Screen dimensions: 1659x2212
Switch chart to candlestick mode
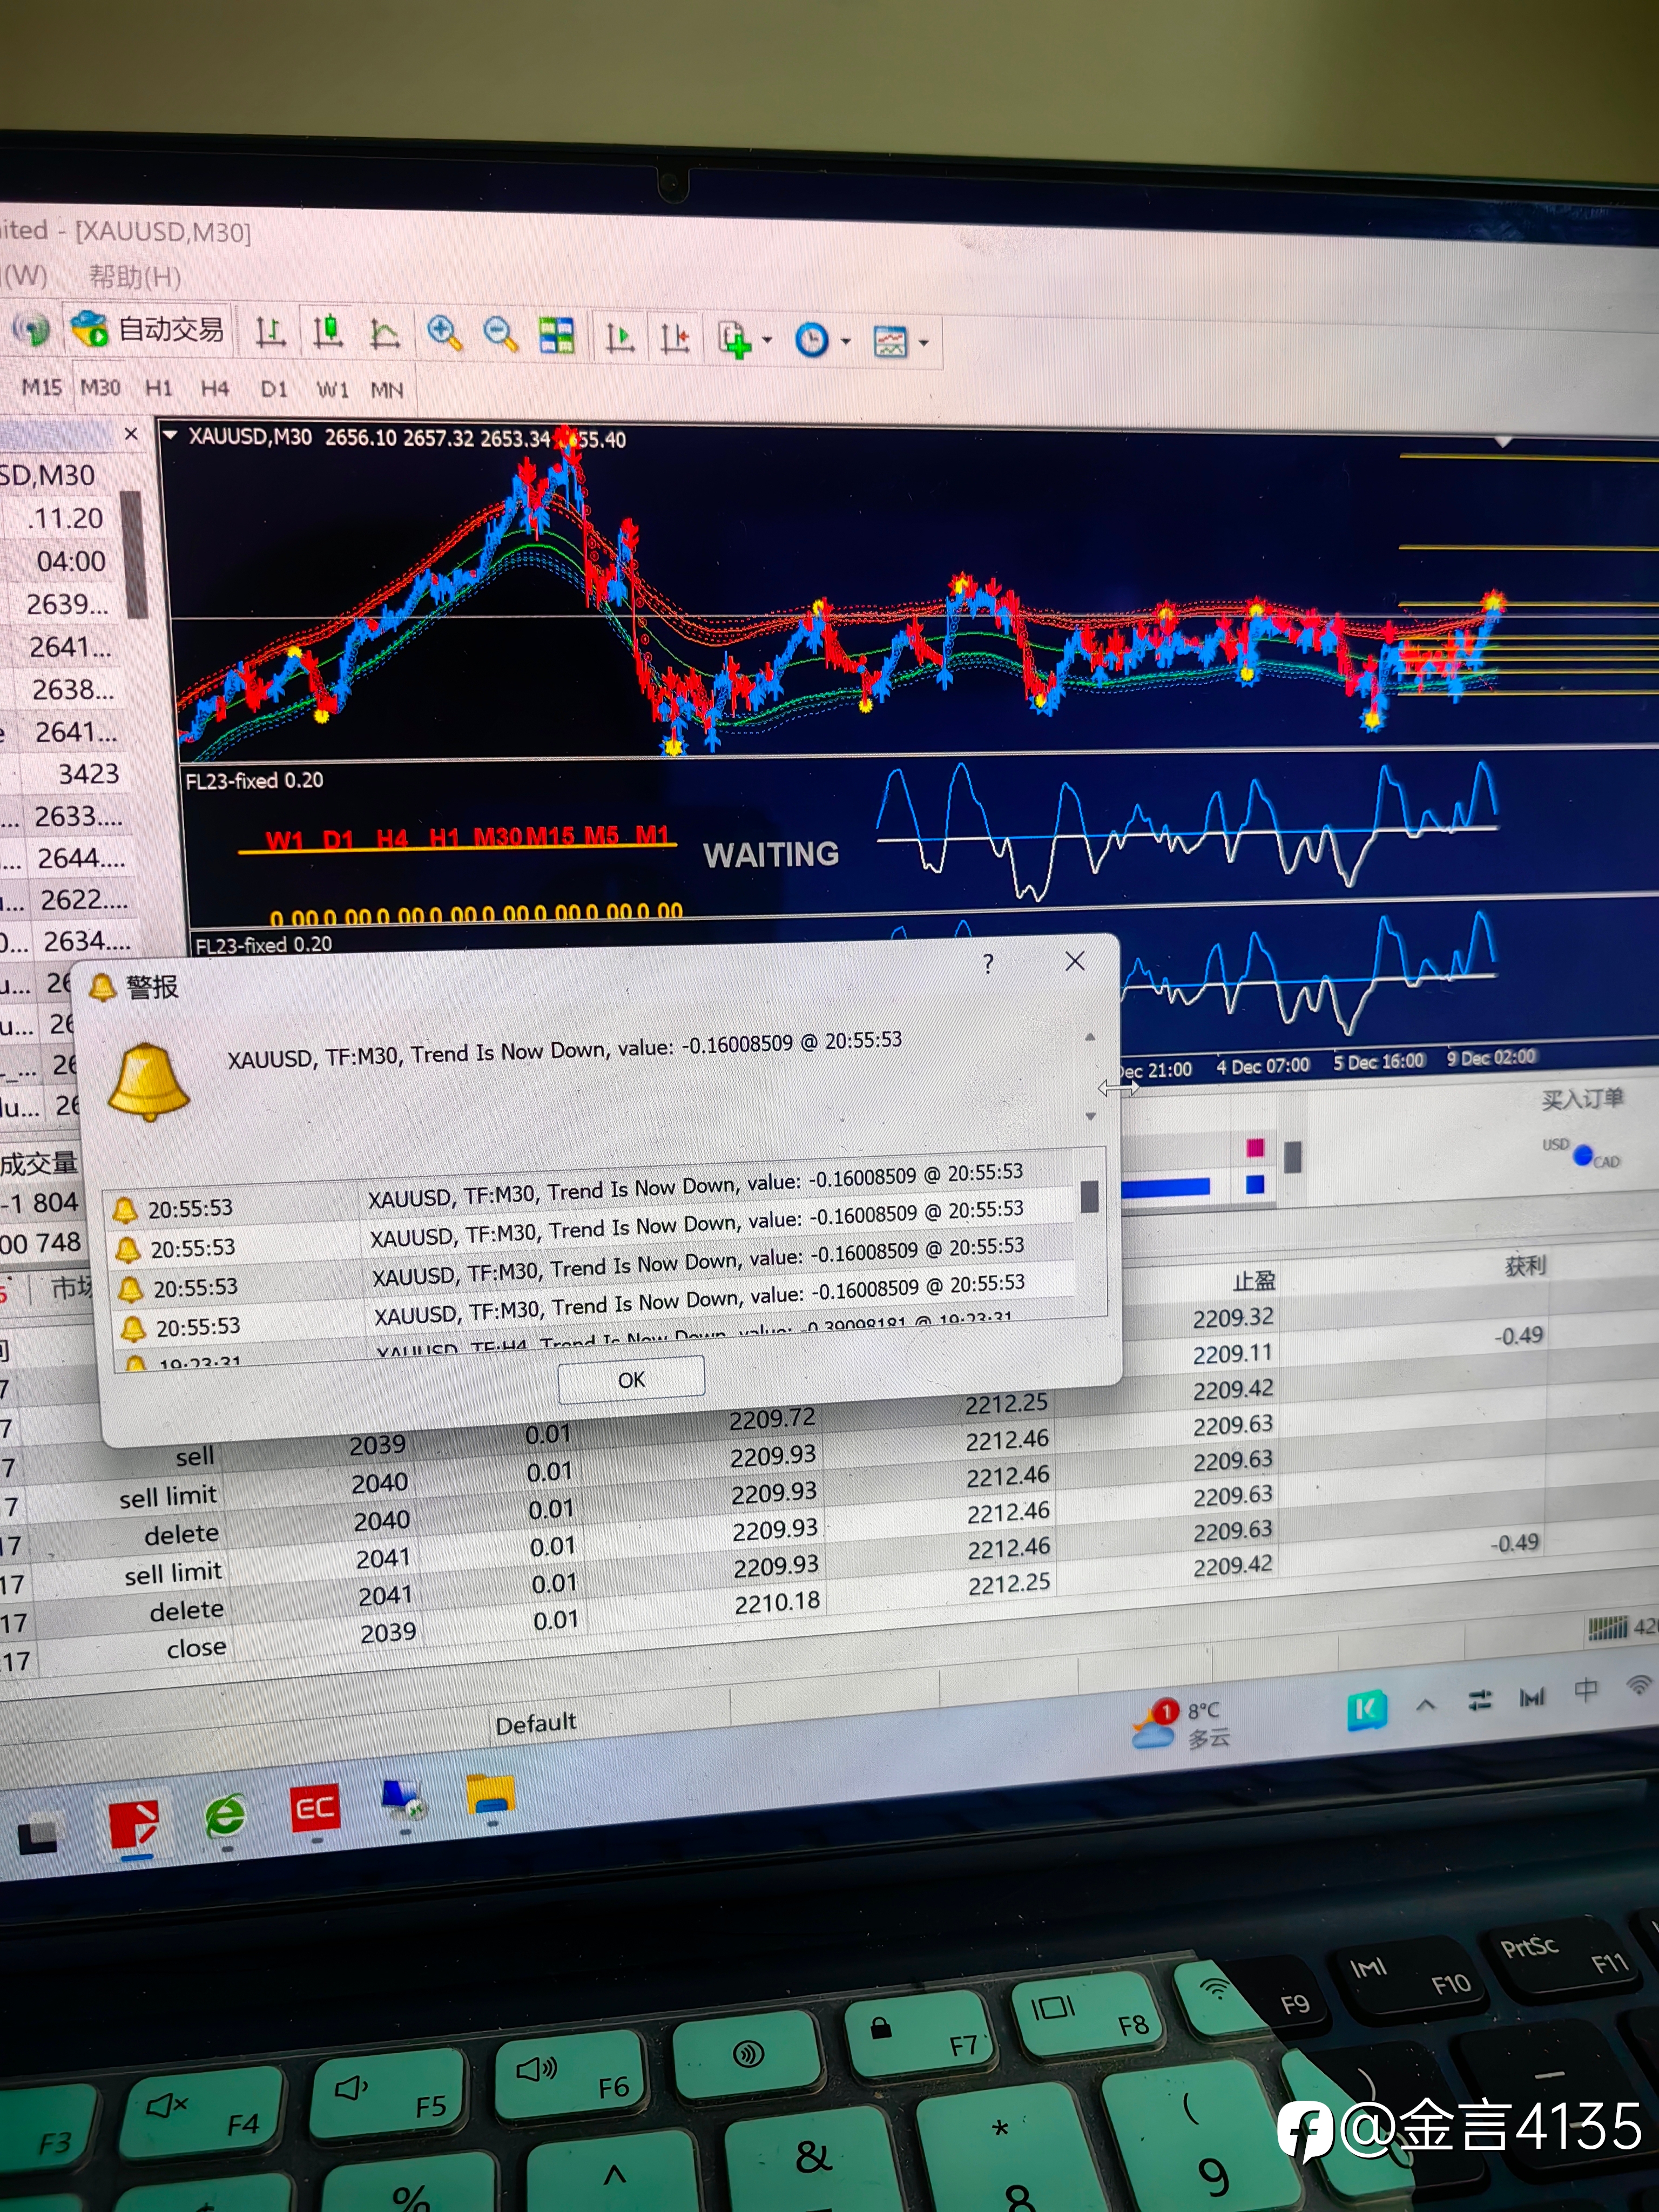click(x=327, y=332)
